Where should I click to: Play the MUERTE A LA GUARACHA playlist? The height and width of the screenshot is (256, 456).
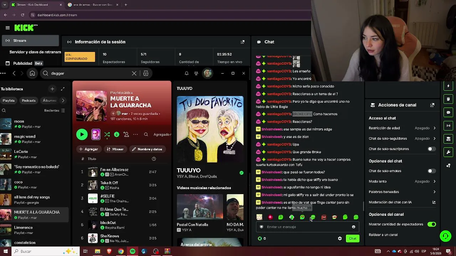click(82, 134)
